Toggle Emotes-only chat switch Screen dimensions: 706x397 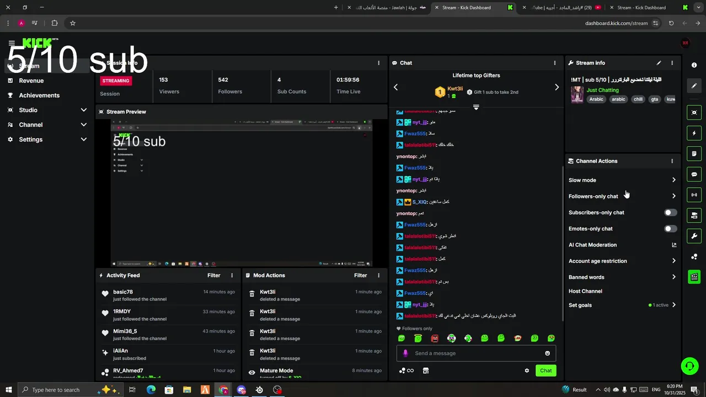[x=671, y=228]
